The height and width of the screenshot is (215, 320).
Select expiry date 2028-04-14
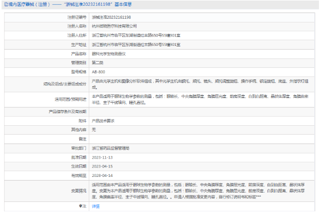click(102, 175)
